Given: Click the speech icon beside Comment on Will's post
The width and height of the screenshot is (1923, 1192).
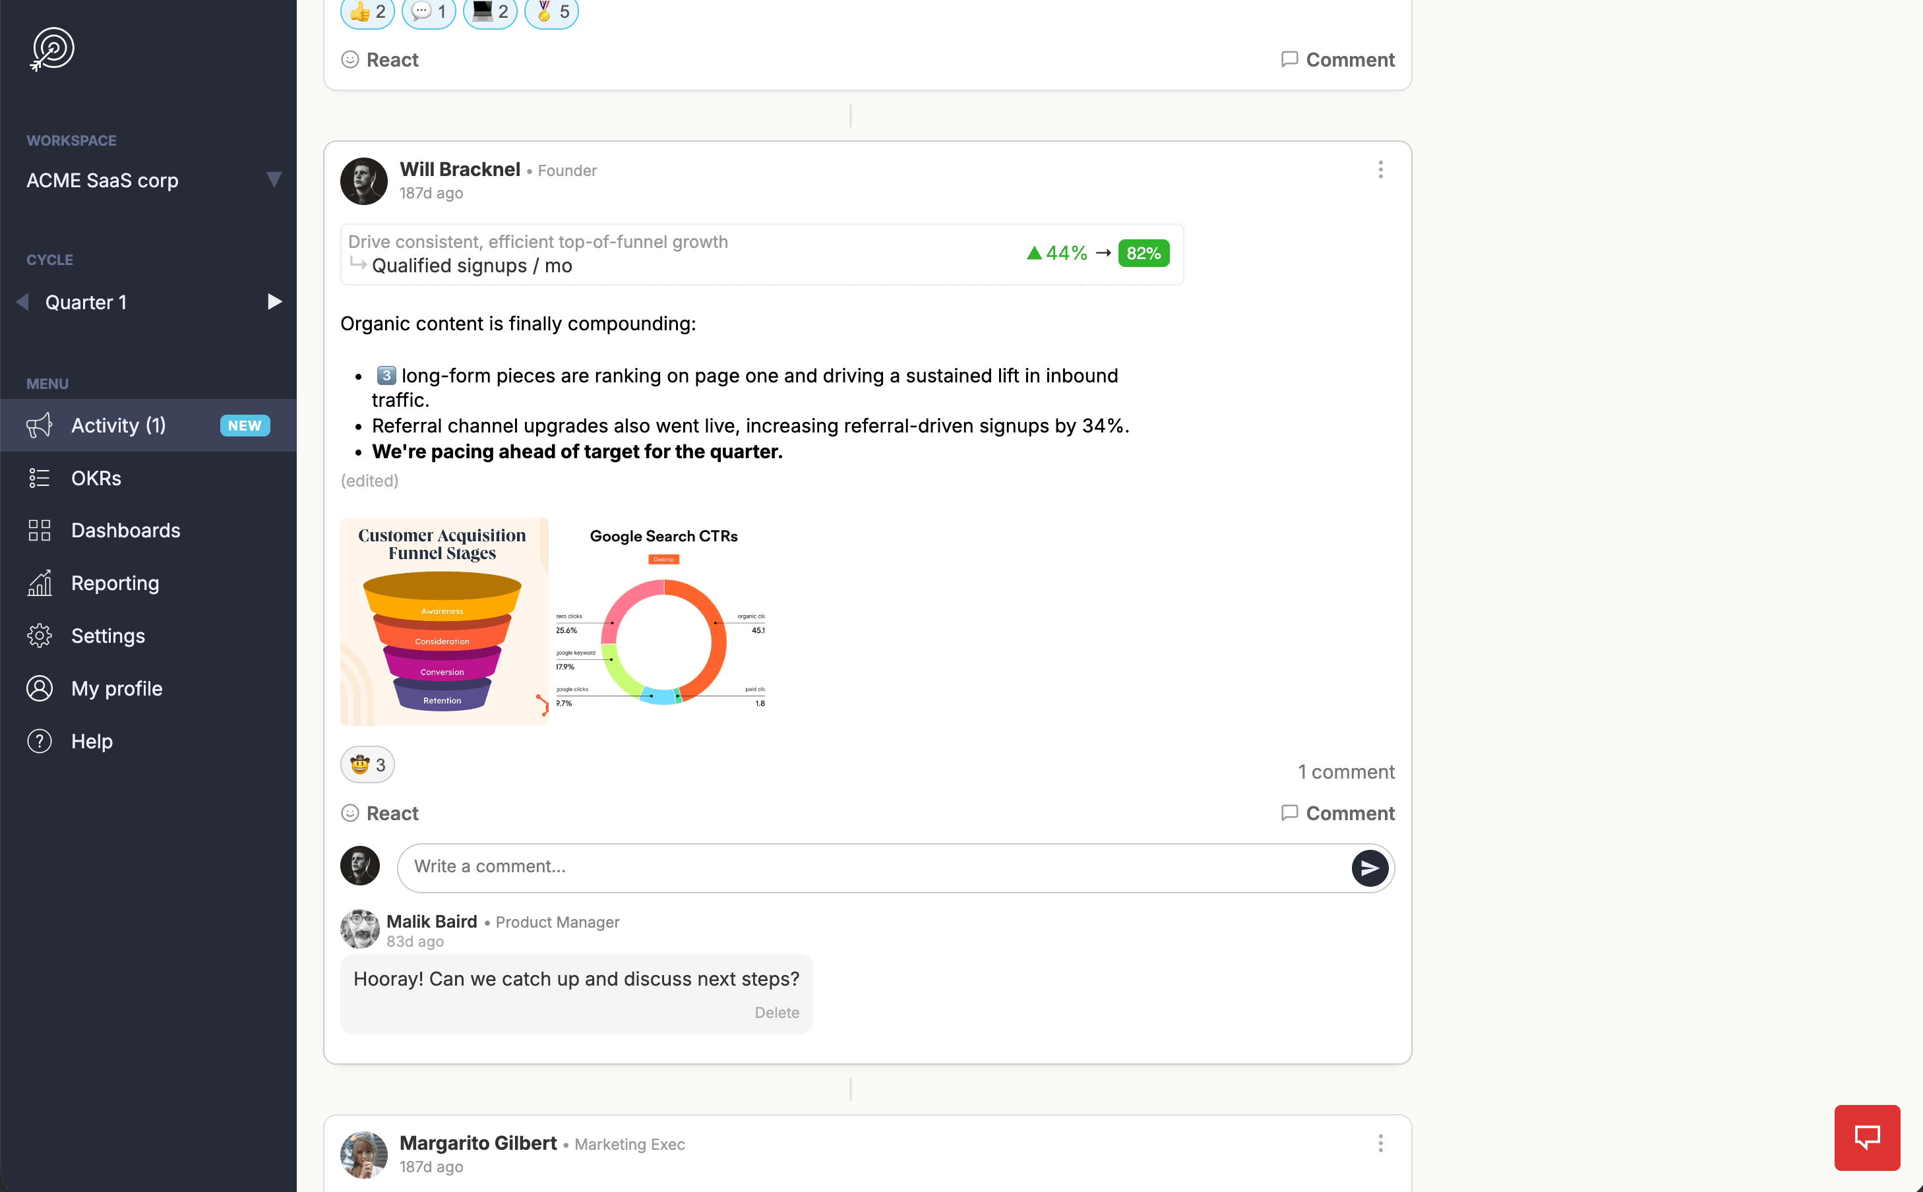Looking at the screenshot, I should [x=1289, y=813].
